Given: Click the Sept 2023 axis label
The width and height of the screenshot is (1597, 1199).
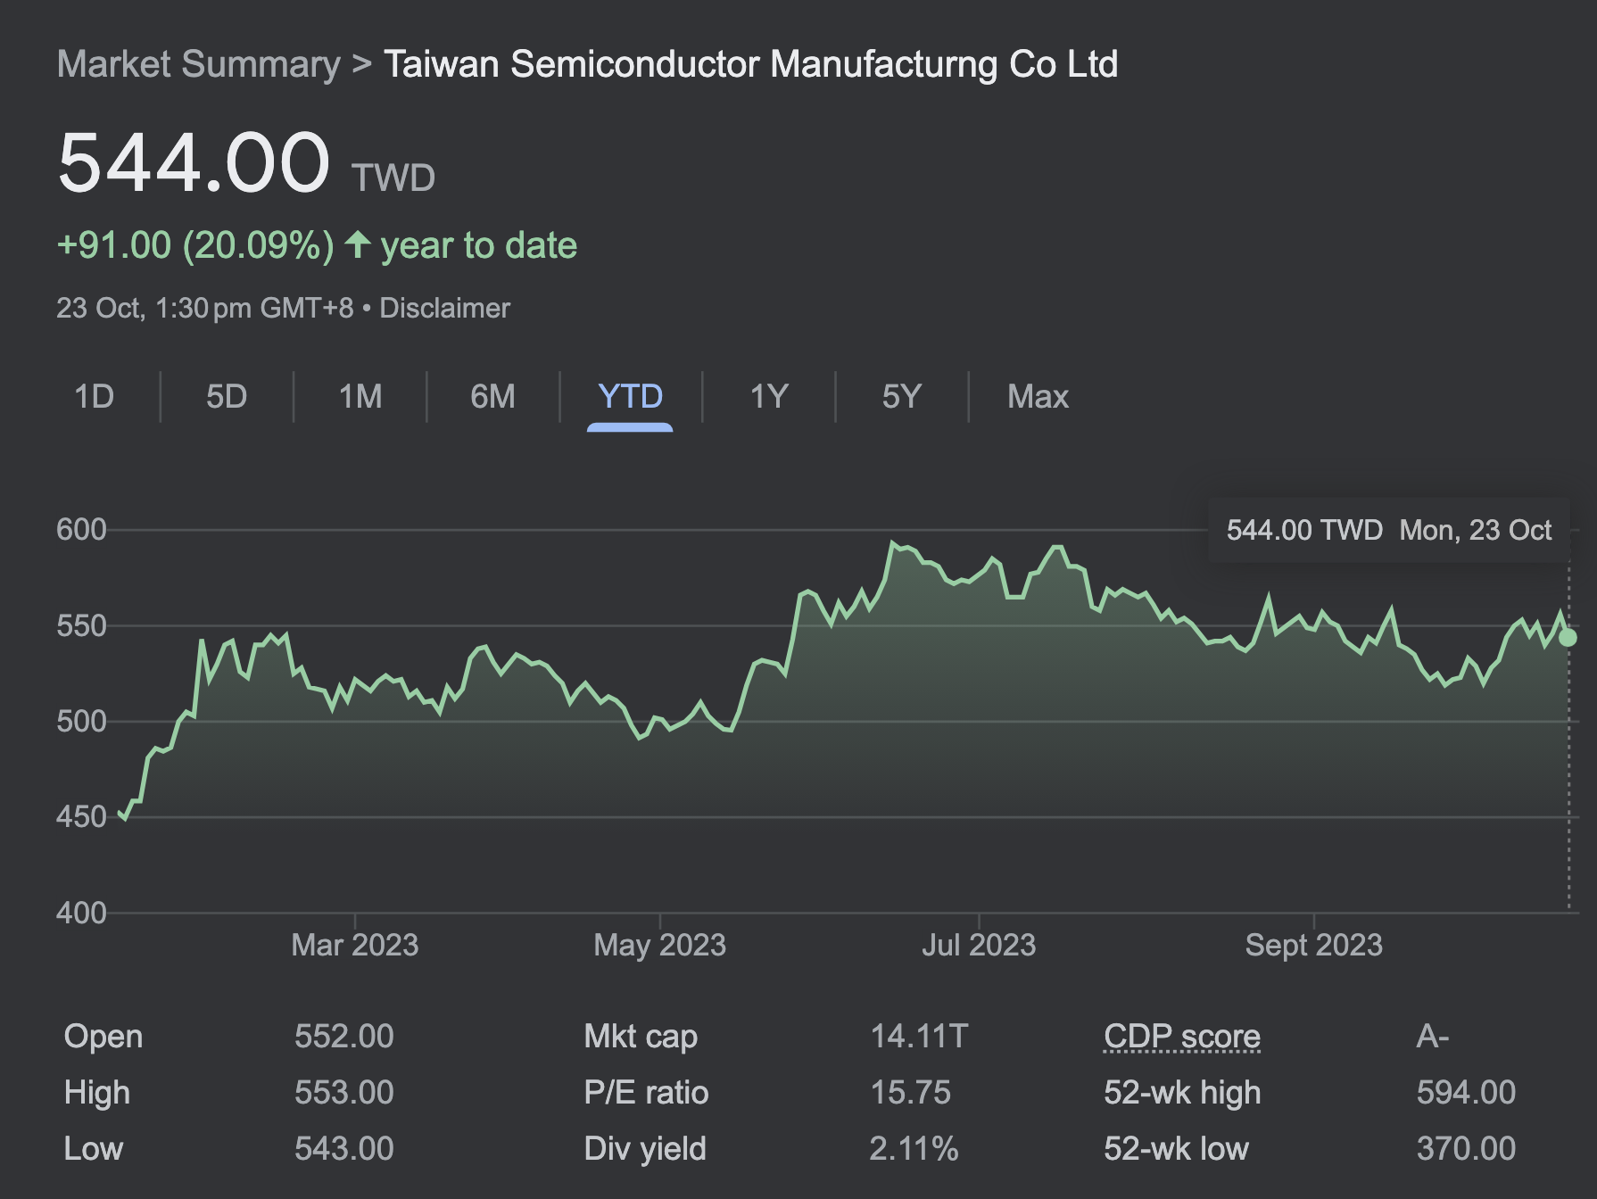Looking at the screenshot, I should 1313,945.
